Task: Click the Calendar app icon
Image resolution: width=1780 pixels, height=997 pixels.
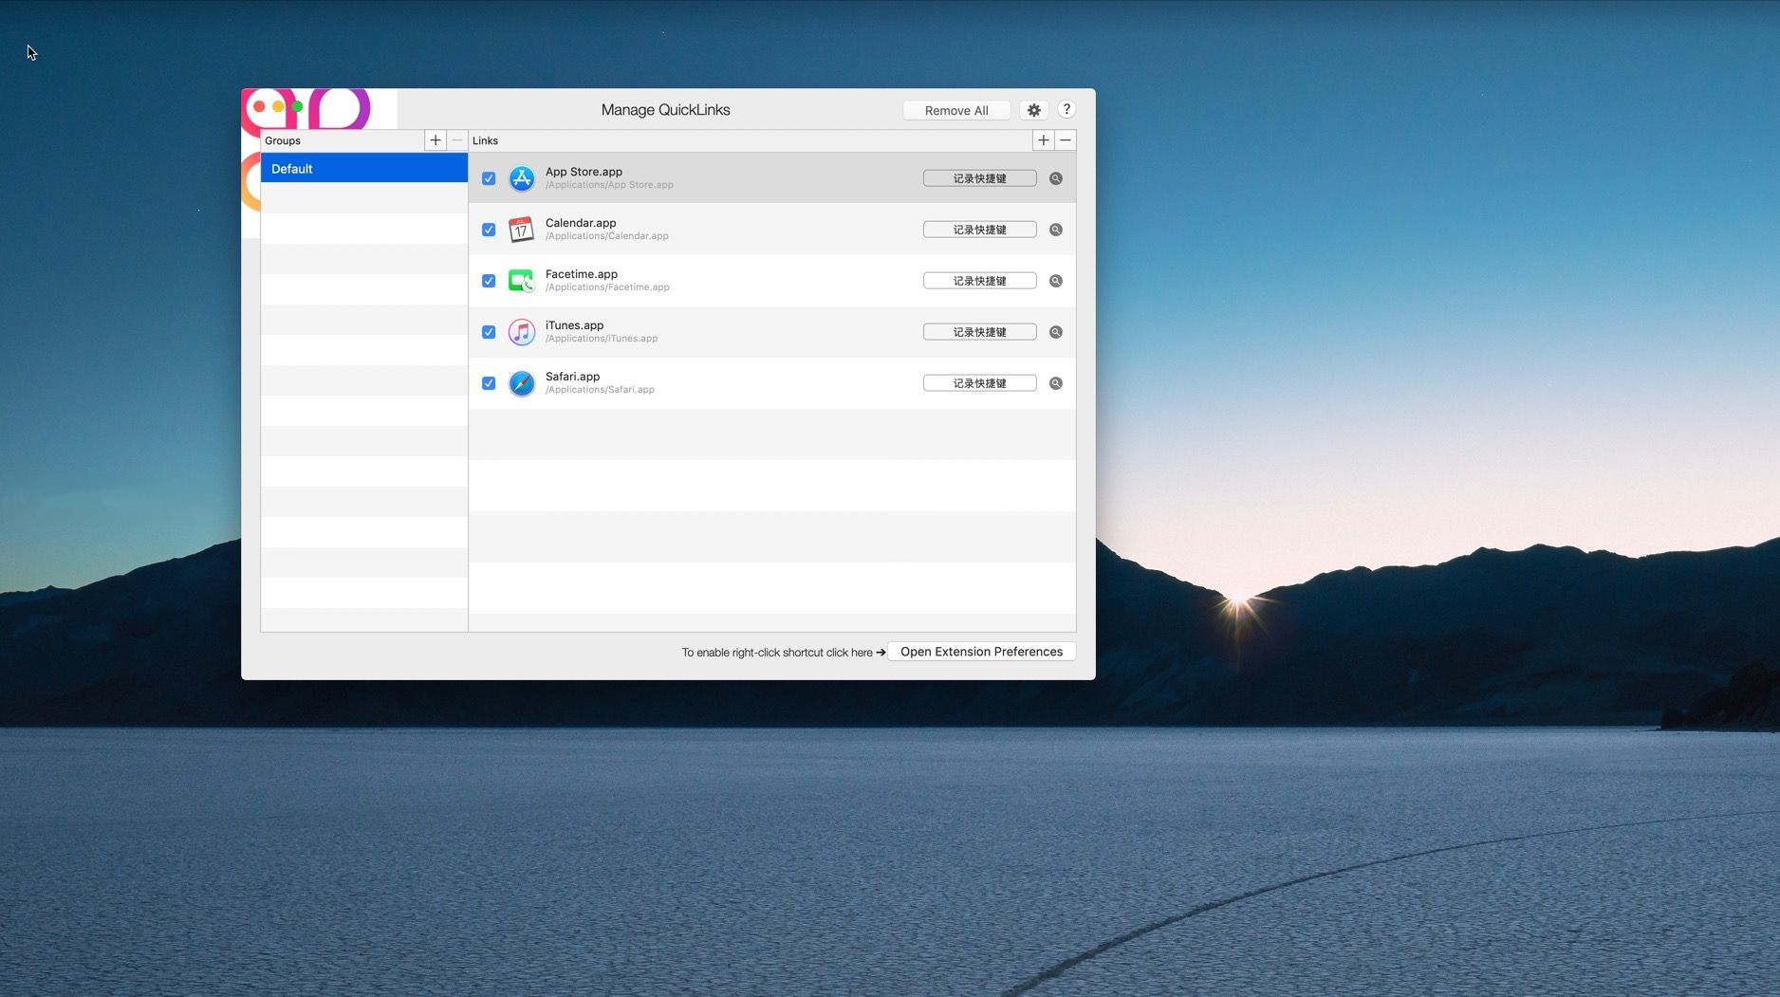Action: point(521,230)
